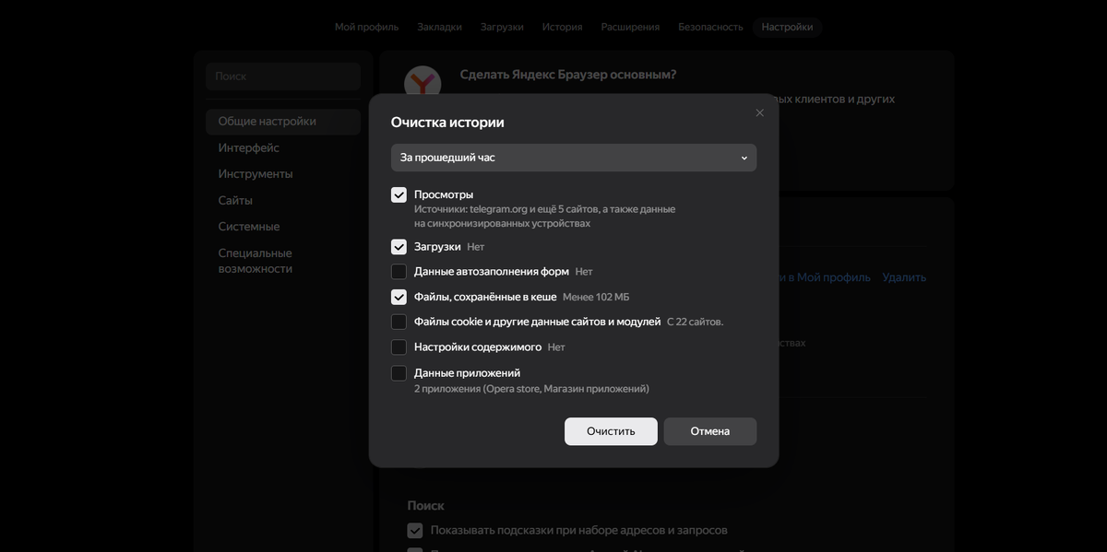Click Сделать Яндекс Браузер основным? heading

click(x=568, y=75)
